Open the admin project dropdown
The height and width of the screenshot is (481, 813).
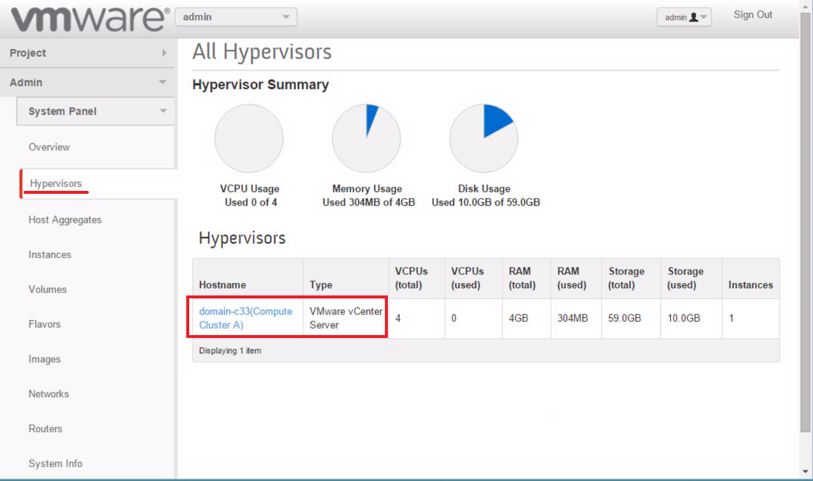click(x=236, y=17)
